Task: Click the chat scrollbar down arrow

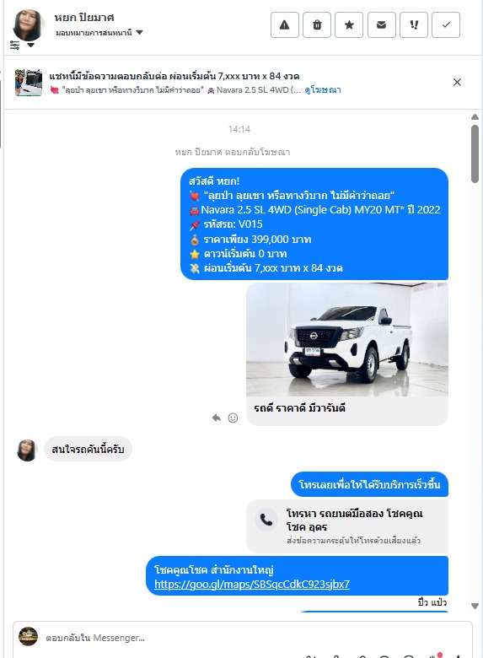Action: click(475, 606)
